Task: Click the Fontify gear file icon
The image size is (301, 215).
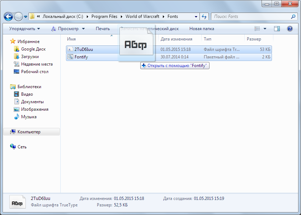Action: (70, 57)
